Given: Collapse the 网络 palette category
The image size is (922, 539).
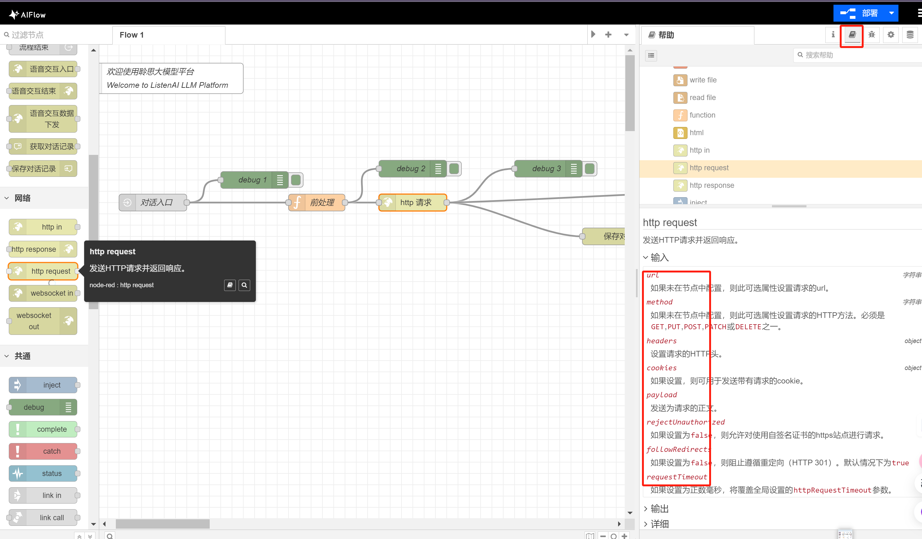Looking at the screenshot, I should point(22,198).
